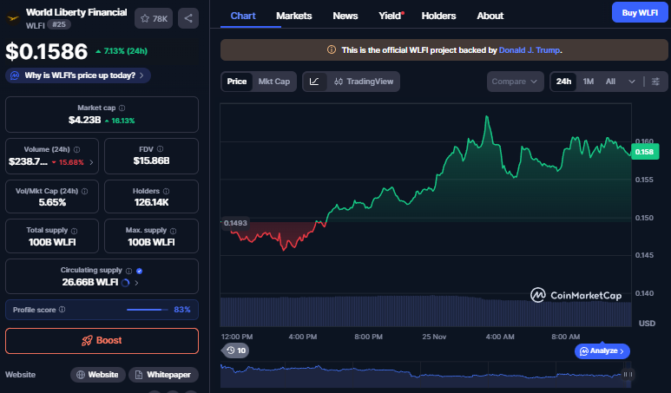
Task: Click the 126.14K holders value
Action: click(152, 202)
